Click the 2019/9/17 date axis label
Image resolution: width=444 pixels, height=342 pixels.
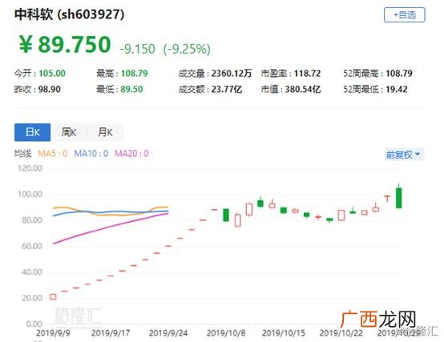[111, 333]
